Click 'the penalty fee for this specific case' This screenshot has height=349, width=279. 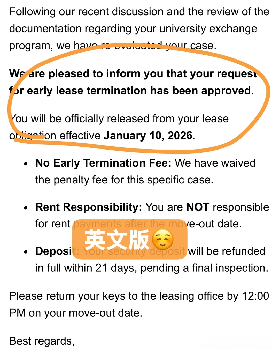(x=124, y=180)
